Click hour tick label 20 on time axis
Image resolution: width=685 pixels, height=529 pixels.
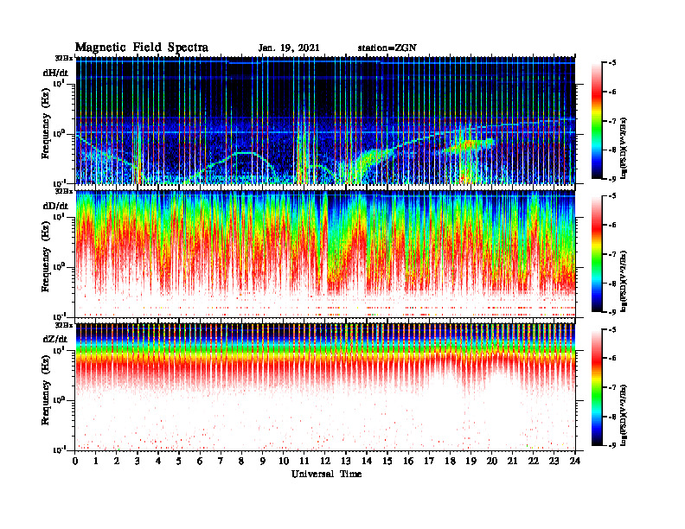point(492,462)
